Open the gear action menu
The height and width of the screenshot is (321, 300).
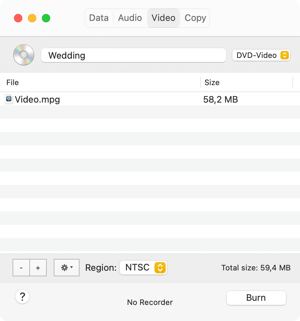tap(67, 268)
